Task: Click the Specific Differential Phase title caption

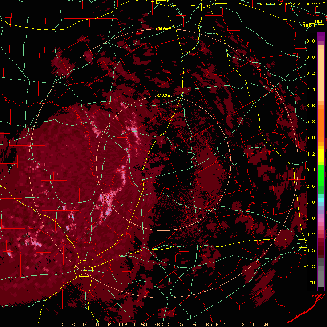Action: (165, 324)
